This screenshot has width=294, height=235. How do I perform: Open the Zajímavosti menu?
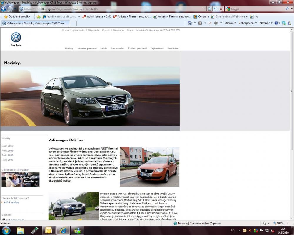(157, 48)
